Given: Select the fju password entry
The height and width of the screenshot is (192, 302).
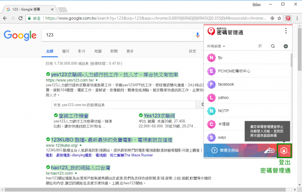Looking at the screenshot, I should 247,57.
